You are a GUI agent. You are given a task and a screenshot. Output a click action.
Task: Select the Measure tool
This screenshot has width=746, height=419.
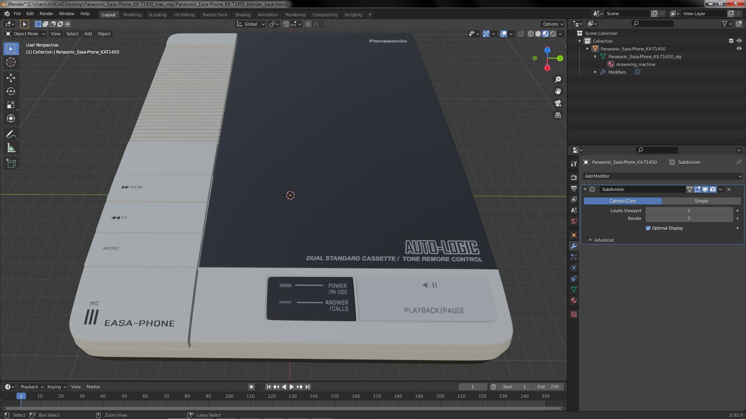tap(11, 148)
